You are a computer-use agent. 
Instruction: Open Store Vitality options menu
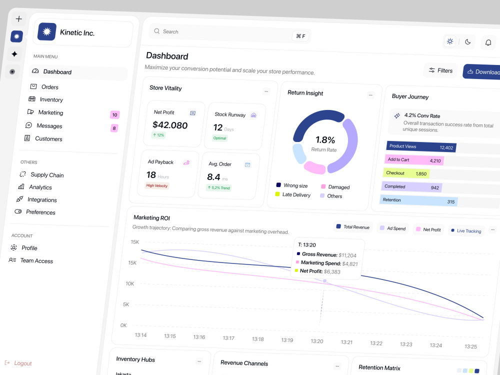coord(266,91)
